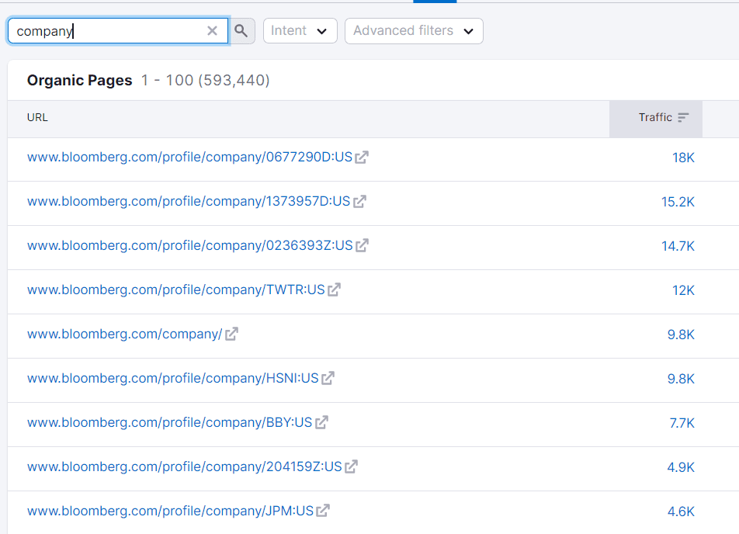The width and height of the screenshot is (739, 534).
Task: Open external link icon for 1373957D:US
Action: [359, 202]
